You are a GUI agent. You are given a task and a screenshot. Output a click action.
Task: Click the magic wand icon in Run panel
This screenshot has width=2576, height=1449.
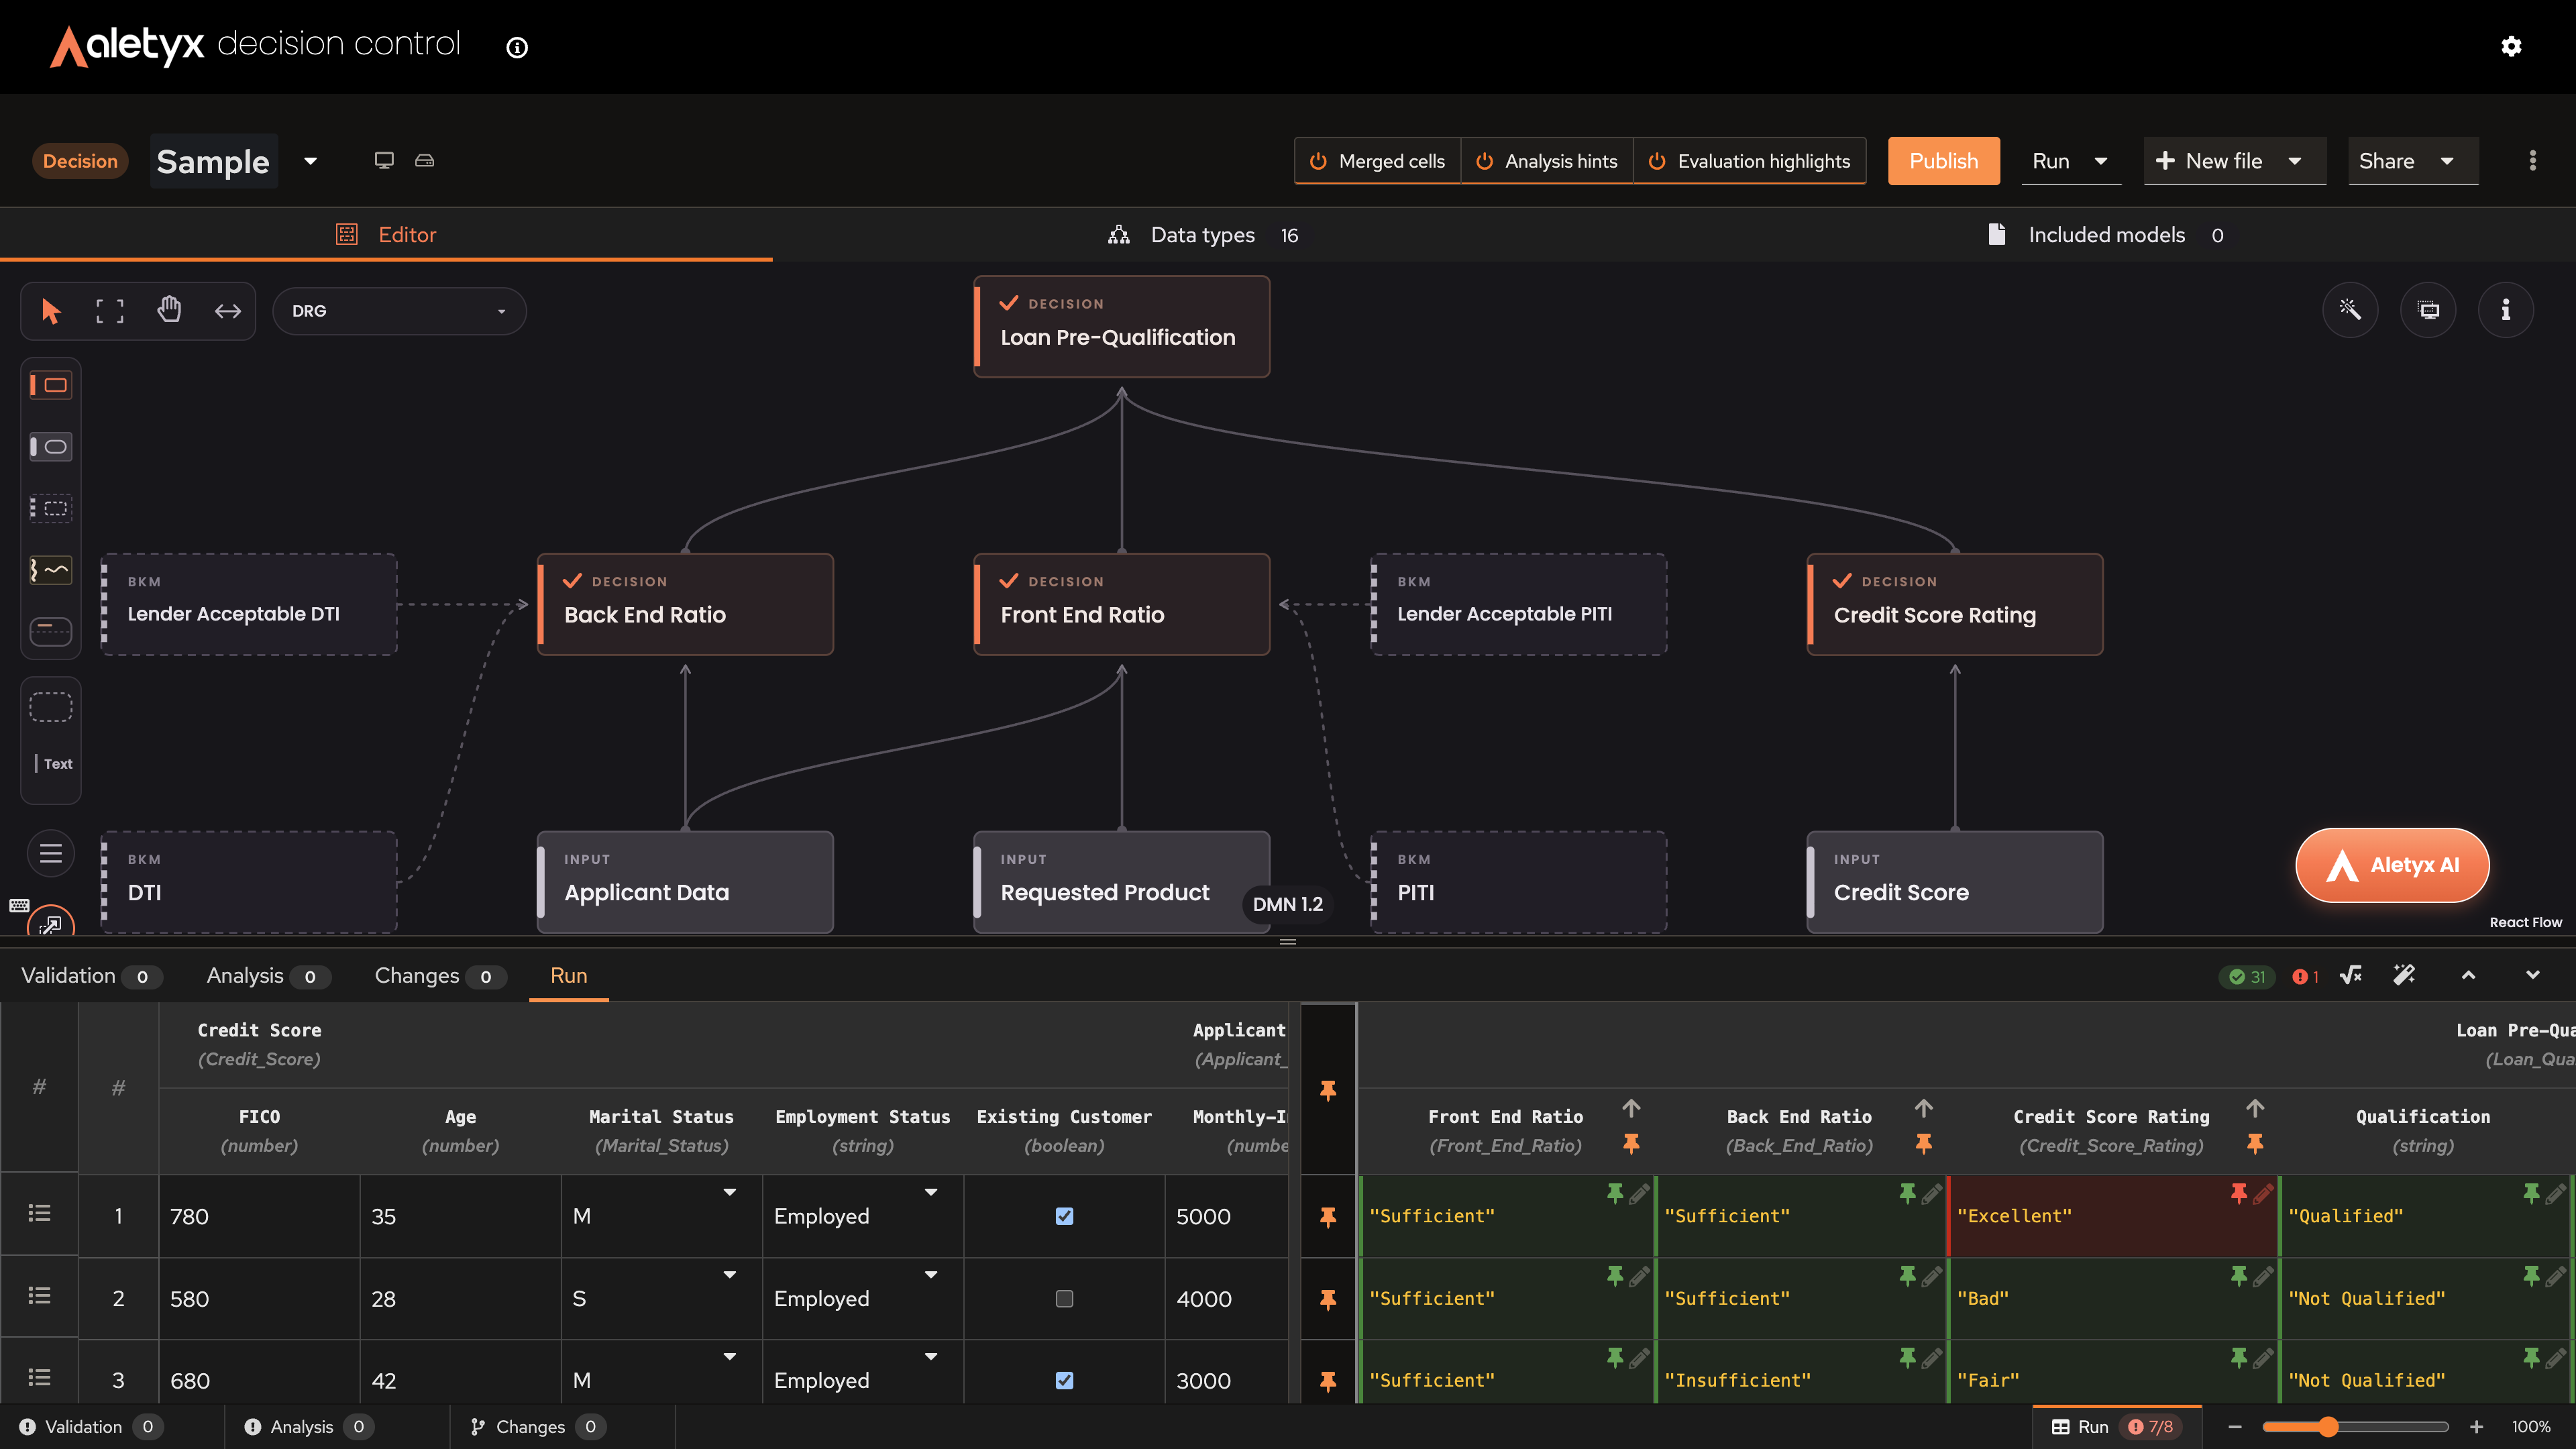2404,975
